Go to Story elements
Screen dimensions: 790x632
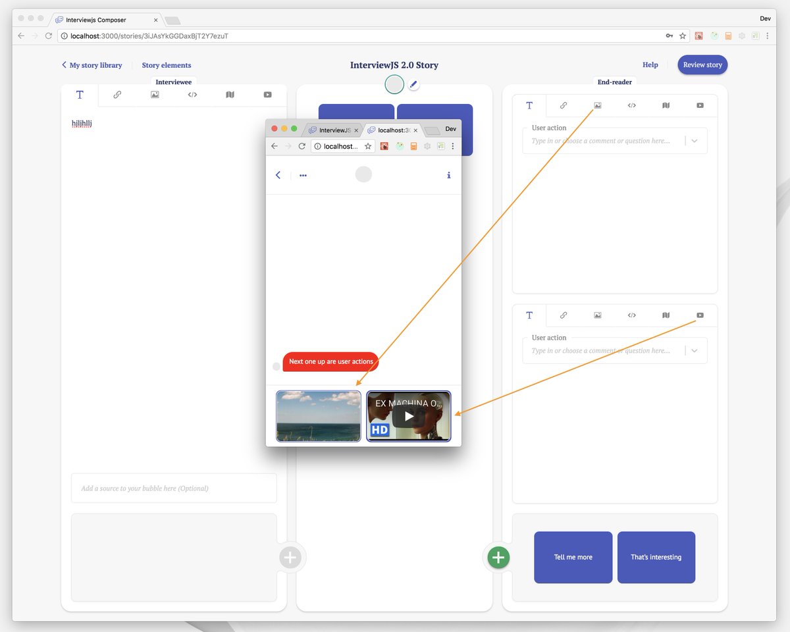[x=166, y=65]
